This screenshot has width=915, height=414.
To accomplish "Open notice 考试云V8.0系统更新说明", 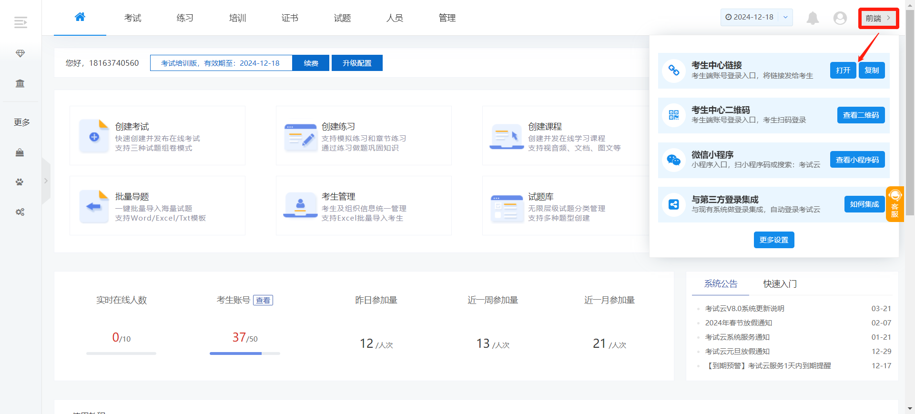I will point(744,308).
